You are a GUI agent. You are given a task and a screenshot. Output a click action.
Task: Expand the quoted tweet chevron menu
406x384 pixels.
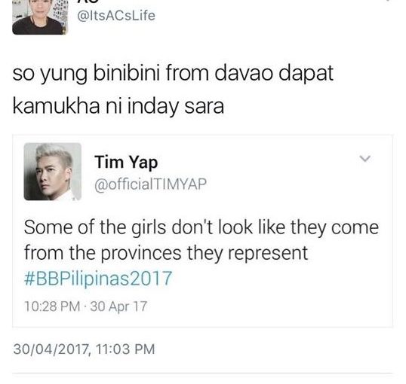pos(365,158)
